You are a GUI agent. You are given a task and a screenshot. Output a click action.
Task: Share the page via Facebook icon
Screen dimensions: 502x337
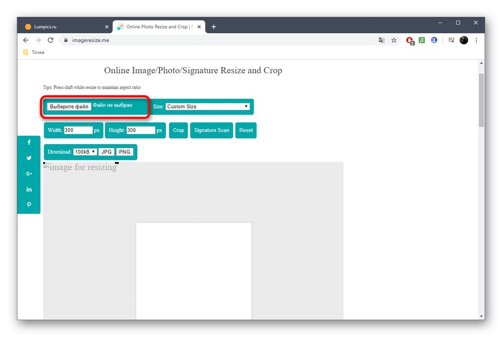pos(29,142)
